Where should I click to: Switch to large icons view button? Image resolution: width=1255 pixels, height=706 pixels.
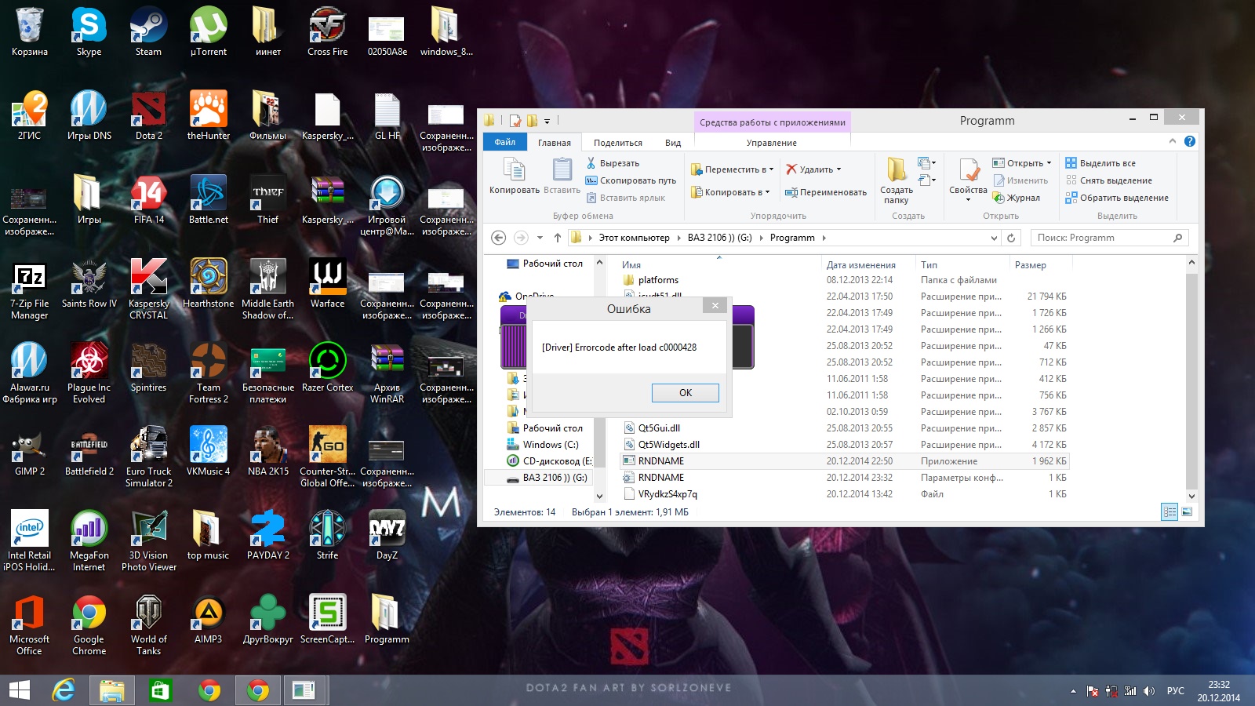click(1187, 512)
